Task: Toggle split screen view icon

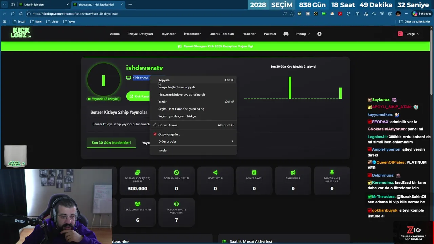Action: click(x=357, y=14)
